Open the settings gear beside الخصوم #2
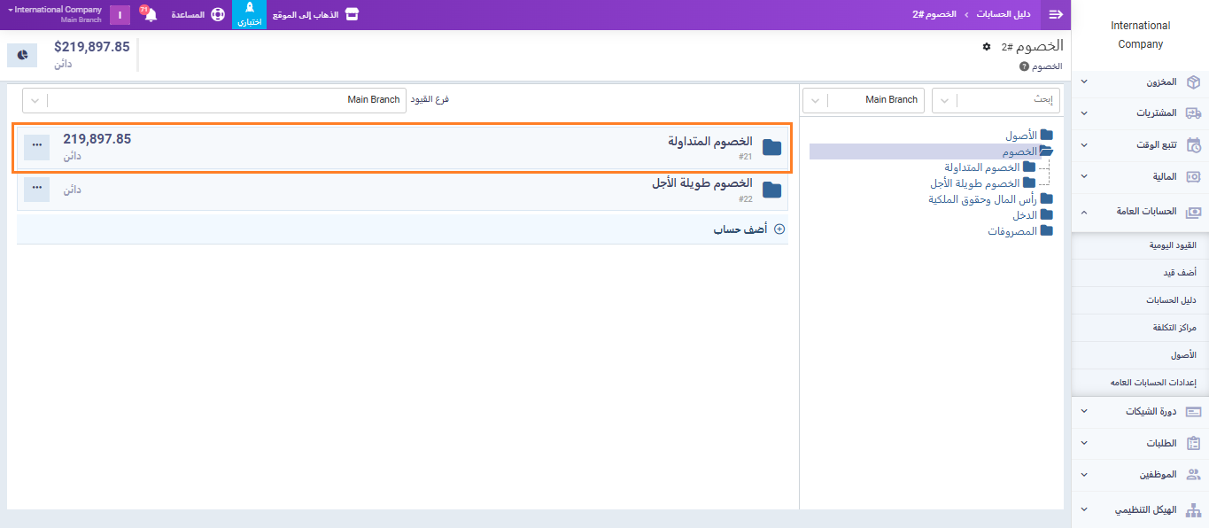 tap(987, 47)
